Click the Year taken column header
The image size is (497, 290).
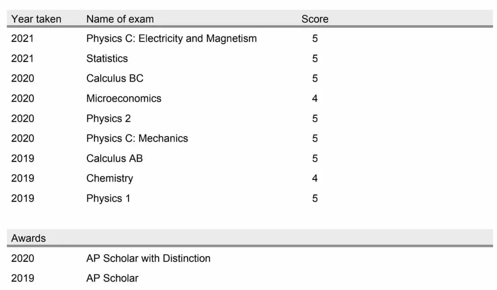[x=36, y=19]
